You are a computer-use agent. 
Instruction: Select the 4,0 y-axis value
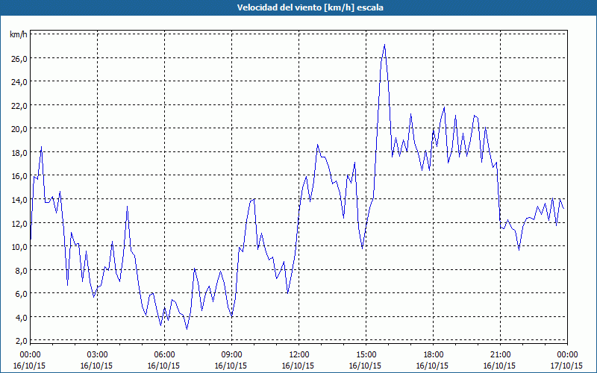(22, 317)
